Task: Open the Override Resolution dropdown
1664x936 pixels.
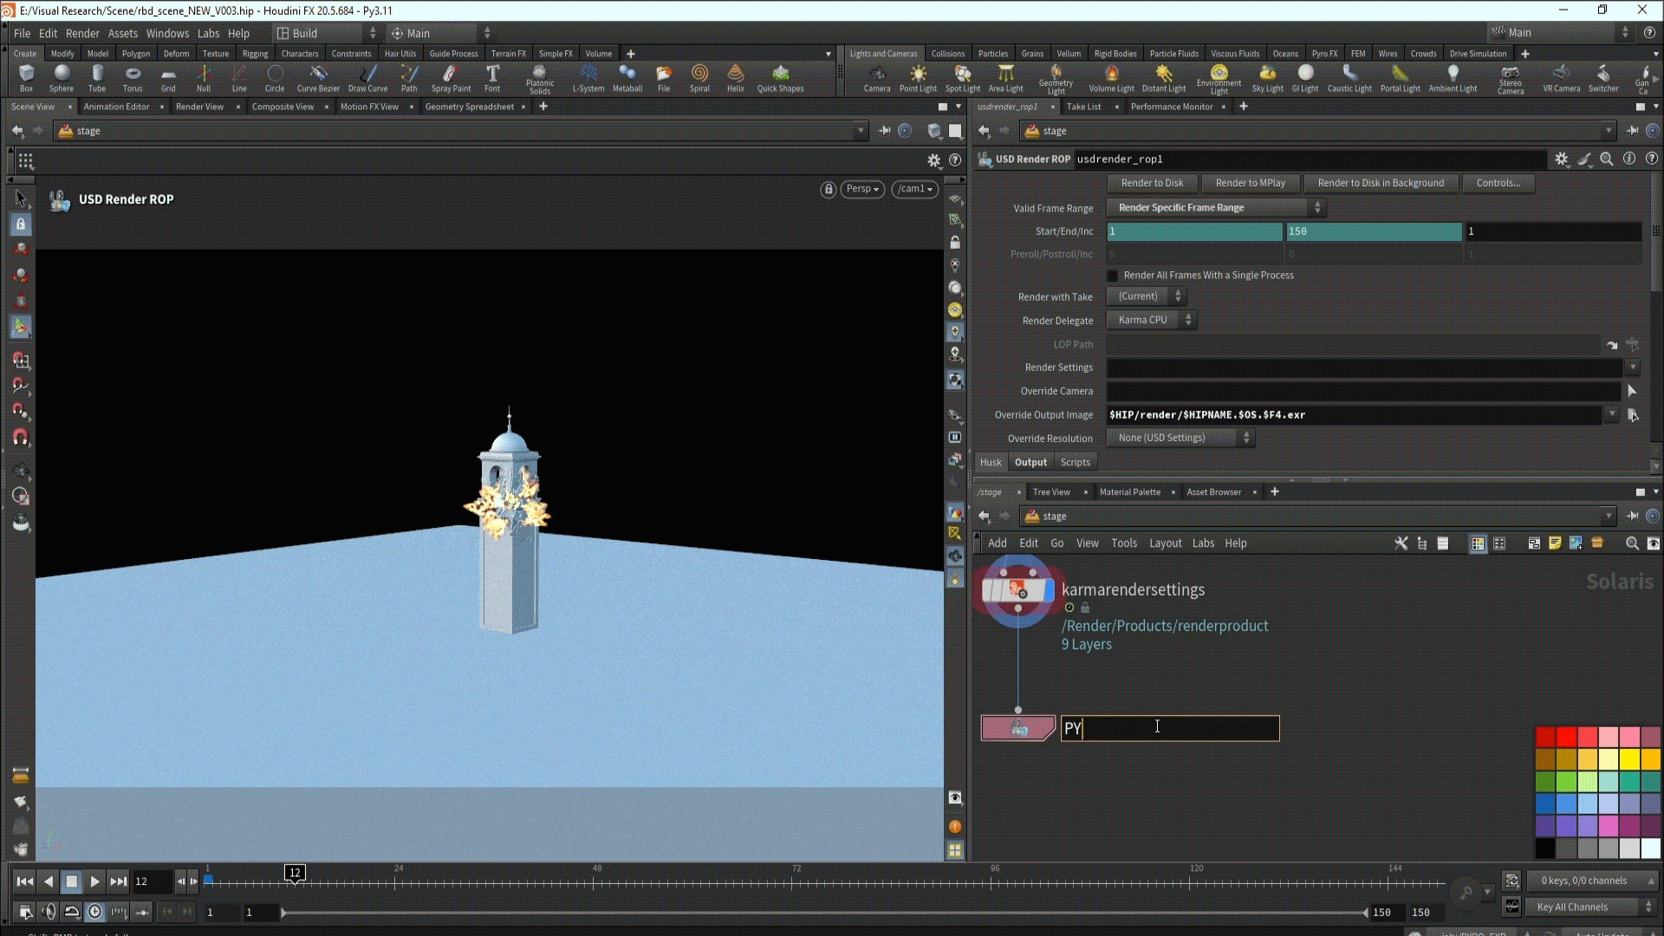Action: (x=1180, y=438)
